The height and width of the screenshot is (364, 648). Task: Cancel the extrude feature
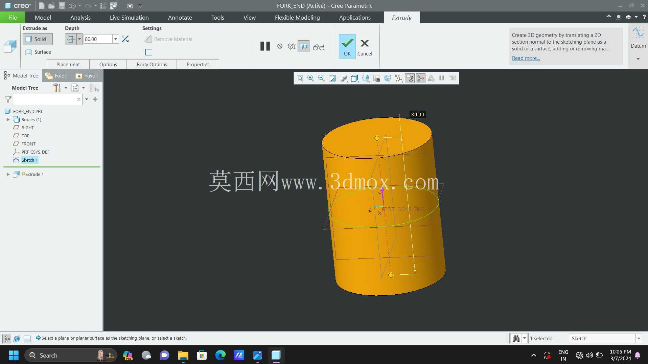click(x=365, y=47)
